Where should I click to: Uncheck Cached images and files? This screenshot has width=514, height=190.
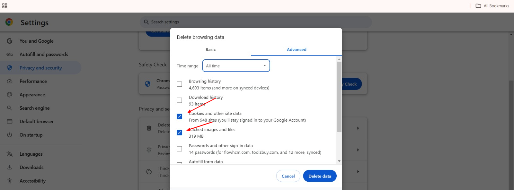click(180, 133)
